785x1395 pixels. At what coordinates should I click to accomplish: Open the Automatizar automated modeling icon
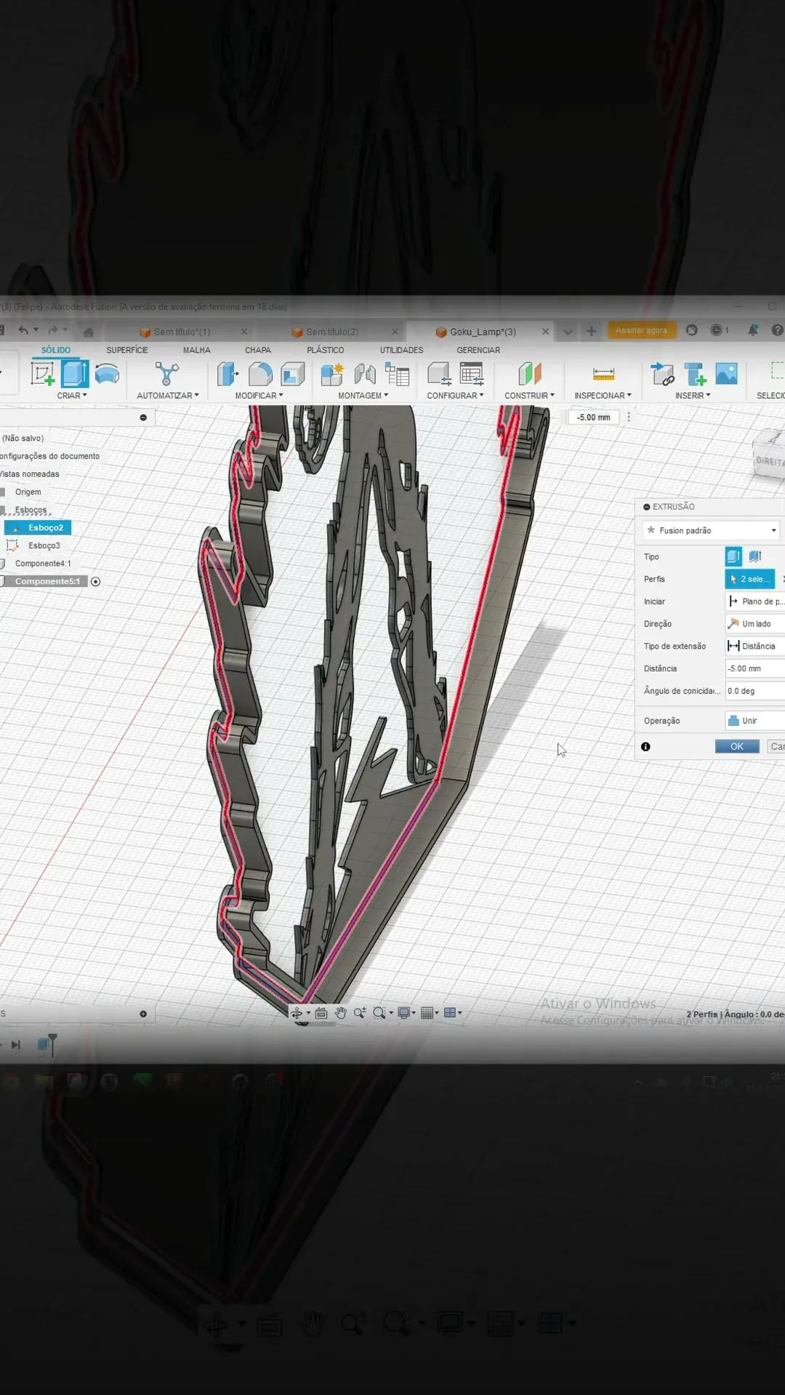tap(166, 374)
